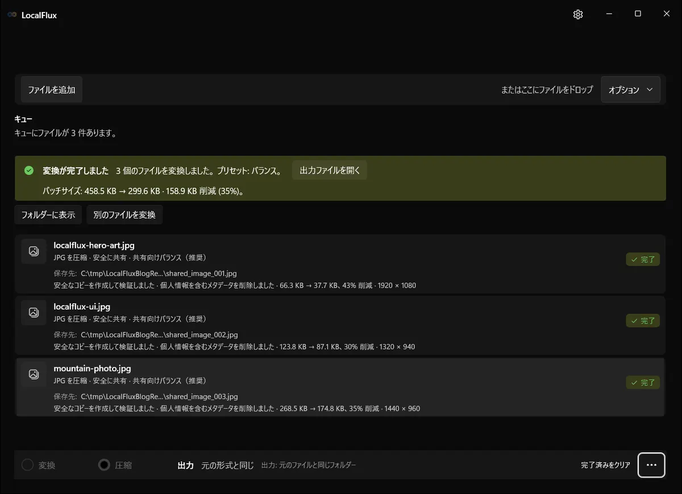Select the localflux-ui.jpg queue row
The height and width of the screenshot is (494, 682).
point(340,326)
